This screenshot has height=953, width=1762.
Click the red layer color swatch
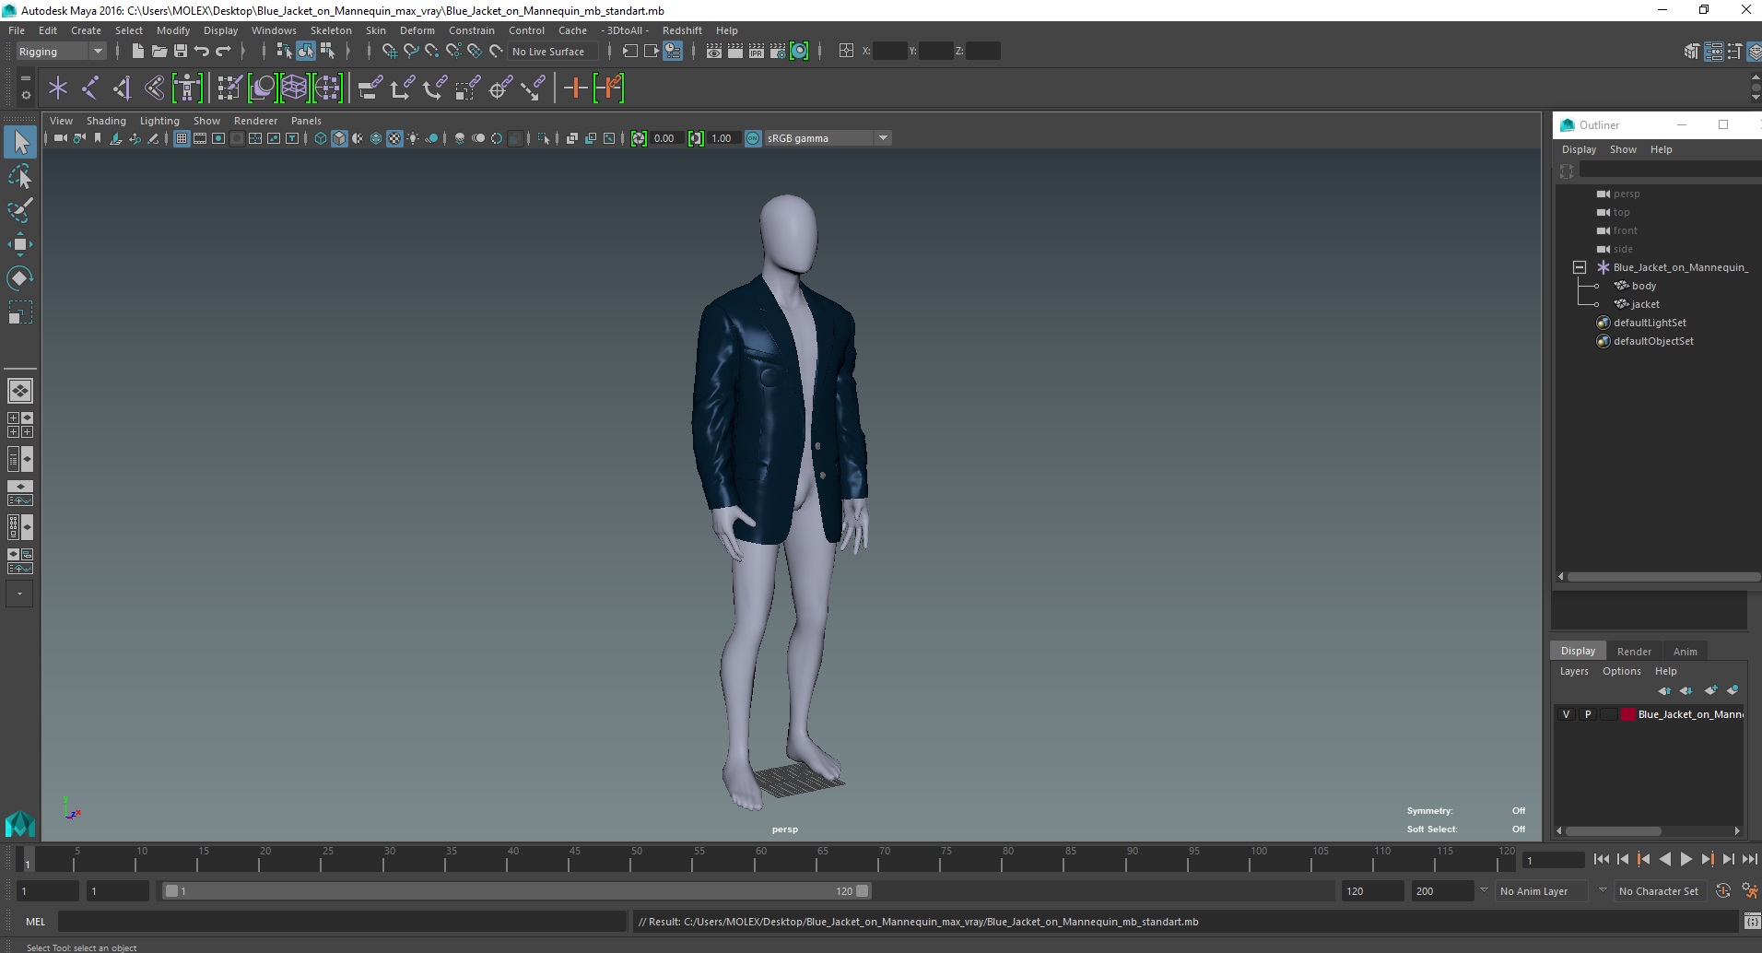1628,714
